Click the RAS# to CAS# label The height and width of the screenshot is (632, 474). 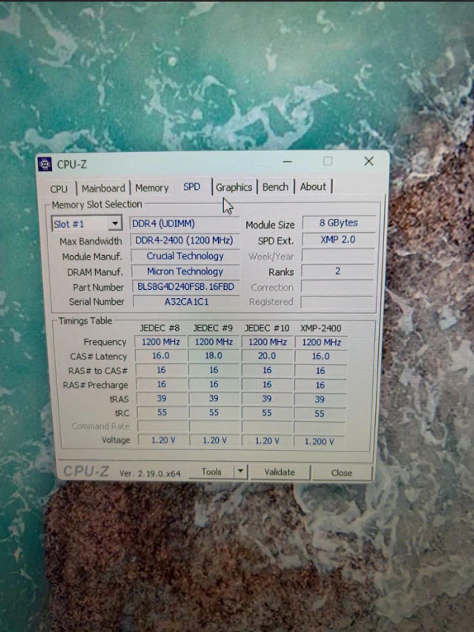point(98,370)
